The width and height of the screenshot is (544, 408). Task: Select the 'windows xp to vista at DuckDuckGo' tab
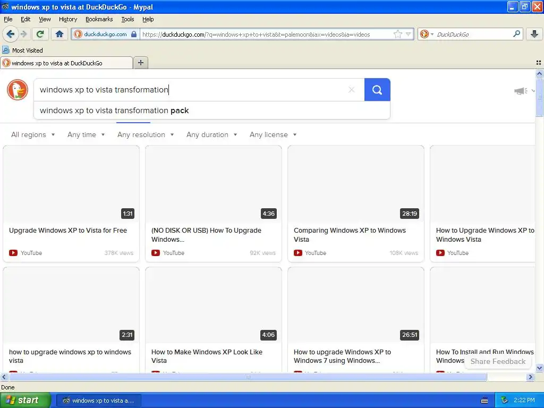coord(66,63)
